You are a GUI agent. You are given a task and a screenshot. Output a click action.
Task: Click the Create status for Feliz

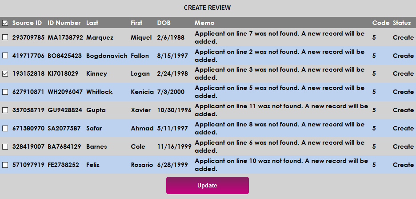[403, 165]
